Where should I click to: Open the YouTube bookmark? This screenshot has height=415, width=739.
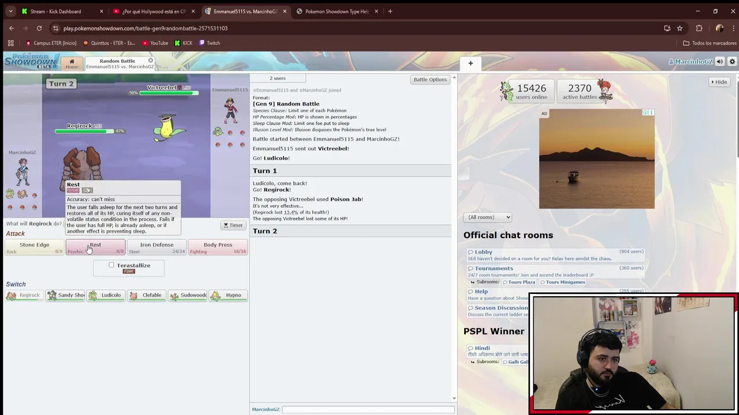point(155,43)
